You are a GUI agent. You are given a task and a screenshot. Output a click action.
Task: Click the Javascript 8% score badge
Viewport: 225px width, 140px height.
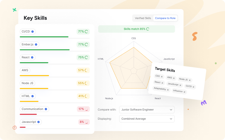(x=84, y=122)
